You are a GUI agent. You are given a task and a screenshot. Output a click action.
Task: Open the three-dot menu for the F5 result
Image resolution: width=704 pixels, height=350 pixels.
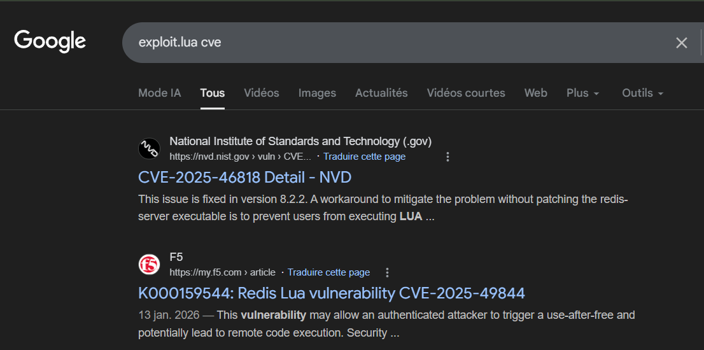(x=387, y=272)
